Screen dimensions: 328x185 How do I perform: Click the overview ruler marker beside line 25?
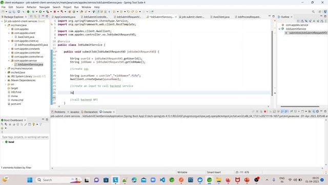click(x=275, y=93)
